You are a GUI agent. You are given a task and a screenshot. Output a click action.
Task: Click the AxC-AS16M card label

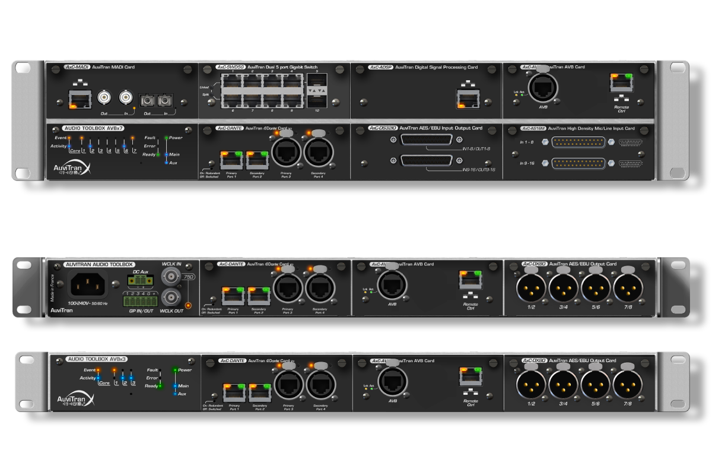(x=533, y=128)
